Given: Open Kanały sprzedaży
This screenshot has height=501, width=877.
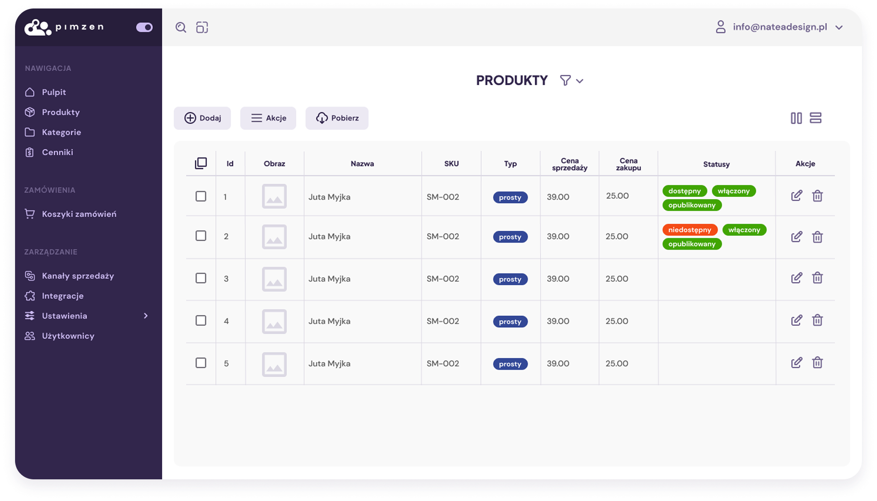Looking at the screenshot, I should click(x=69, y=275).
